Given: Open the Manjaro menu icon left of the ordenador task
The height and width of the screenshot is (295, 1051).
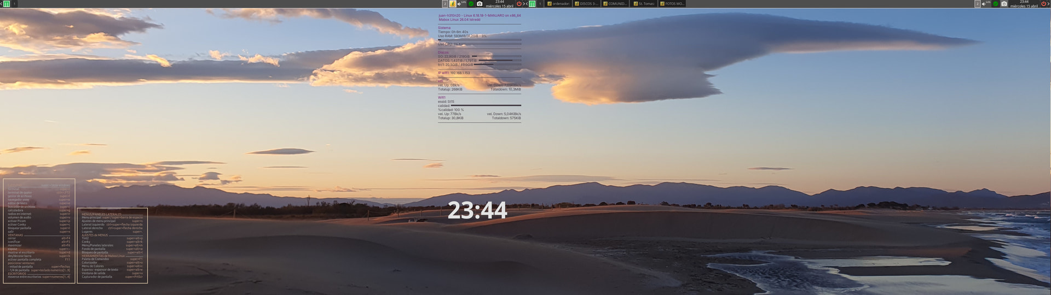Looking at the screenshot, I should tap(532, 4).
